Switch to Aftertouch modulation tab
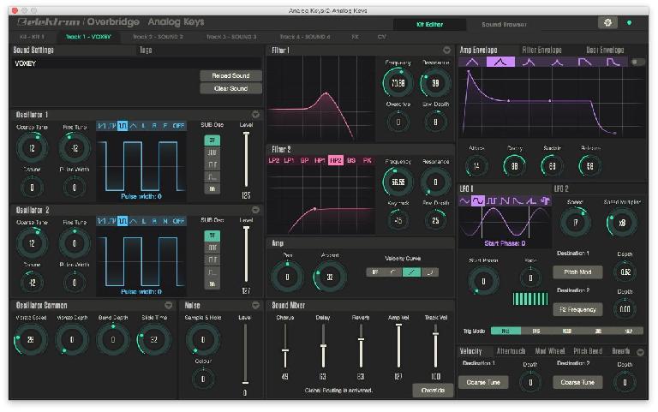Screen dimensions: 658x412 [511, 351]
